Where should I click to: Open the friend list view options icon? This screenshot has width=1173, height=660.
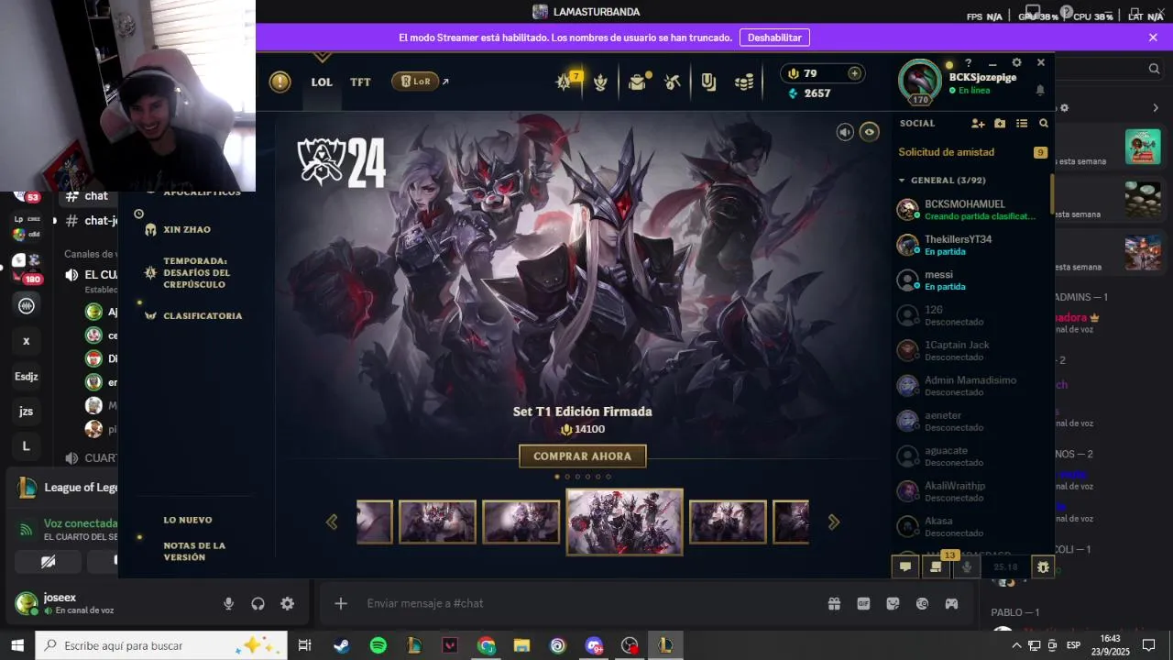point(1022,123)
